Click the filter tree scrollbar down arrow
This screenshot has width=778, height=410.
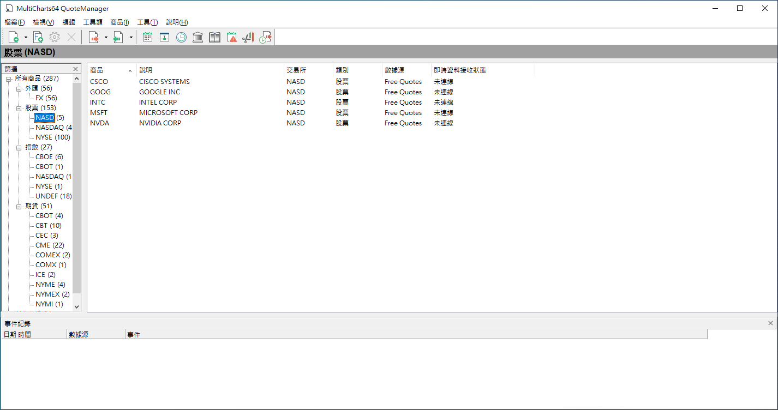(76, 307)
